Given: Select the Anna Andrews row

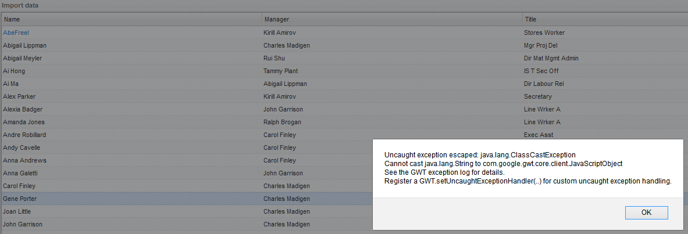Looking at the screenshot, I should [24, 160].
